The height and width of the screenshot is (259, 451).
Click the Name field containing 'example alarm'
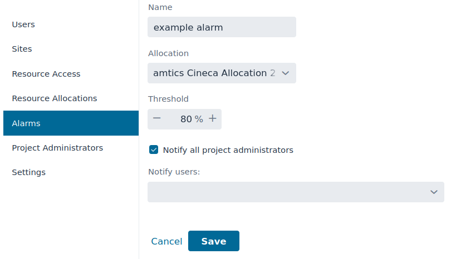point(222,27)
